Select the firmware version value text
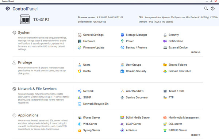Screen dimensions: 219x139 [110, 18]
